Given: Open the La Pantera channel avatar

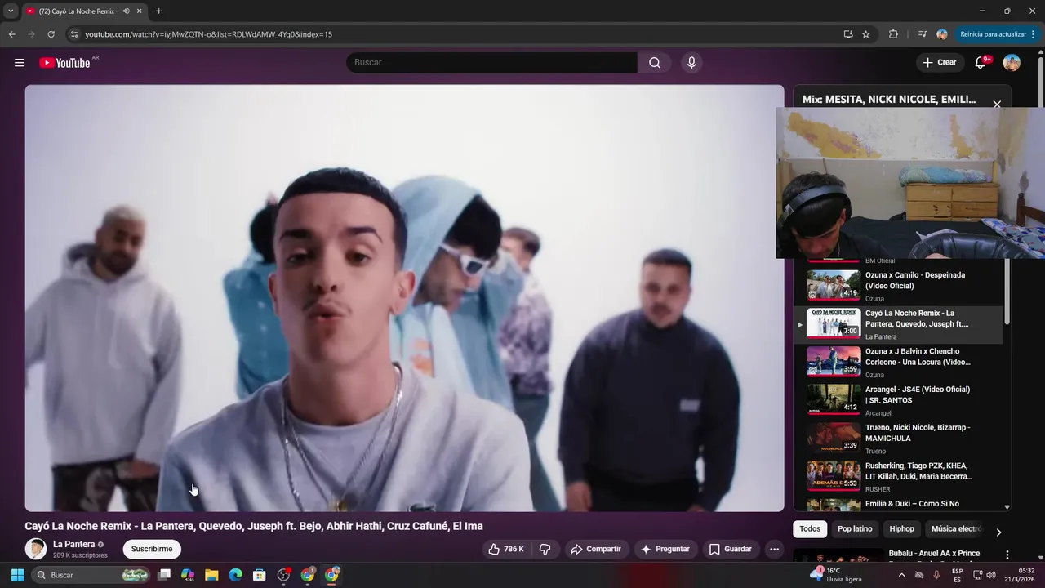Looking at the screenshot, I should point(35,549).
